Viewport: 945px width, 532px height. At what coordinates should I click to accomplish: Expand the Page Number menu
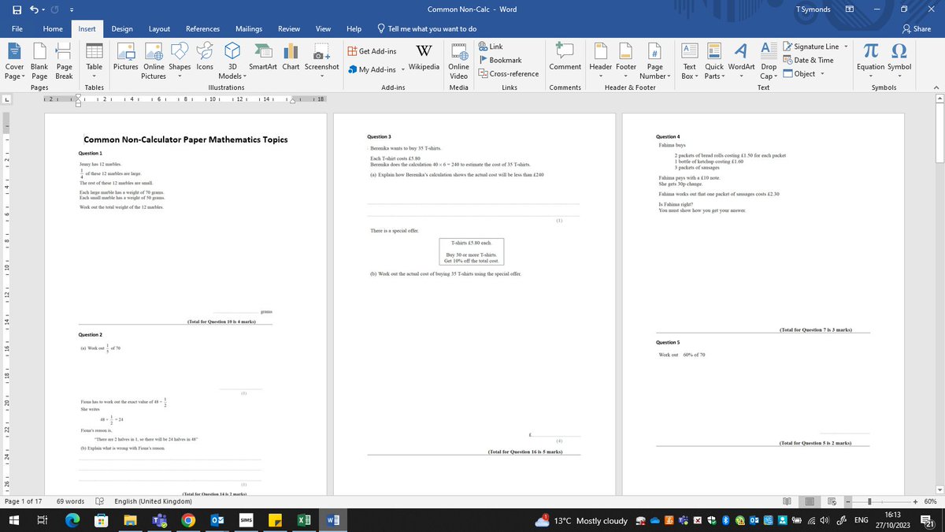(654, 61)
